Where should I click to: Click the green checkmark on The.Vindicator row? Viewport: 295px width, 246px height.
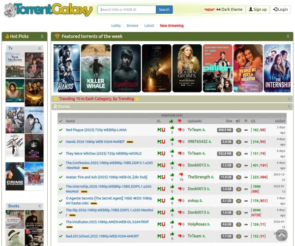60,224
